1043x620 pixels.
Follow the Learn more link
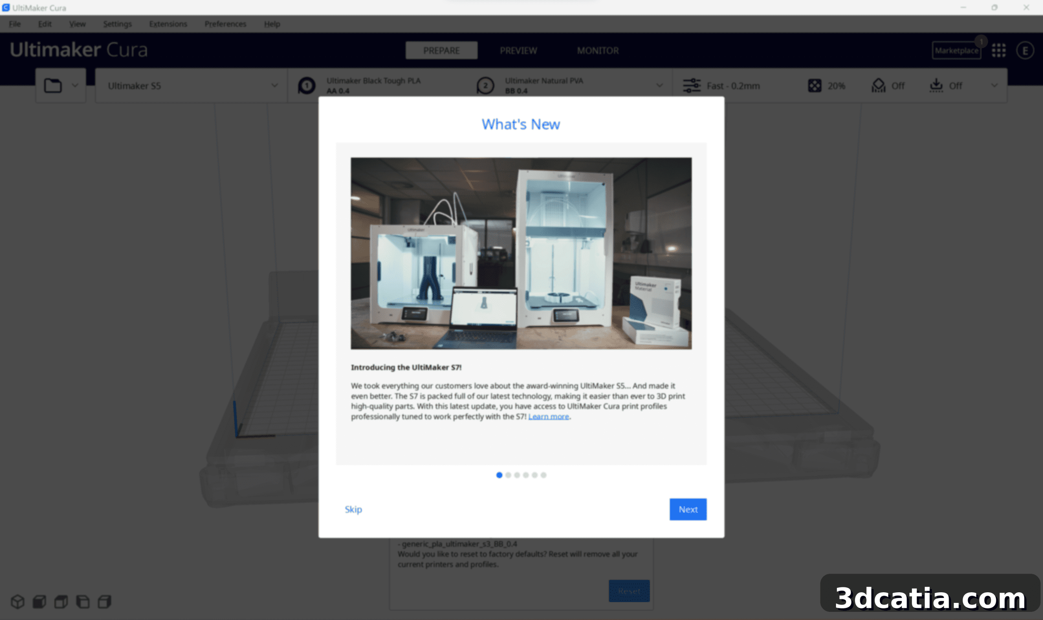[x=548, y=417]
